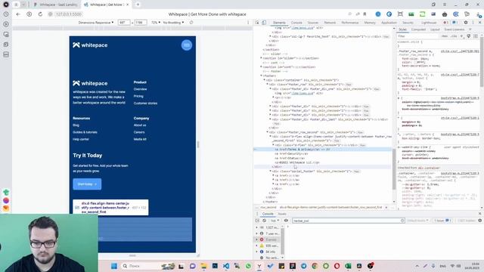Expand the warnings group in console sidebar
Viewport: 484px width, 272px height.
click(256, 246)
